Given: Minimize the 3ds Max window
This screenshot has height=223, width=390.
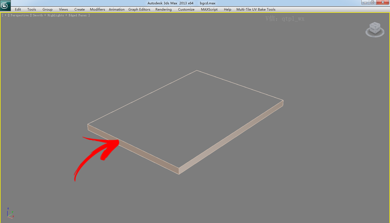Looking at the screenshot, I should 366,2.
